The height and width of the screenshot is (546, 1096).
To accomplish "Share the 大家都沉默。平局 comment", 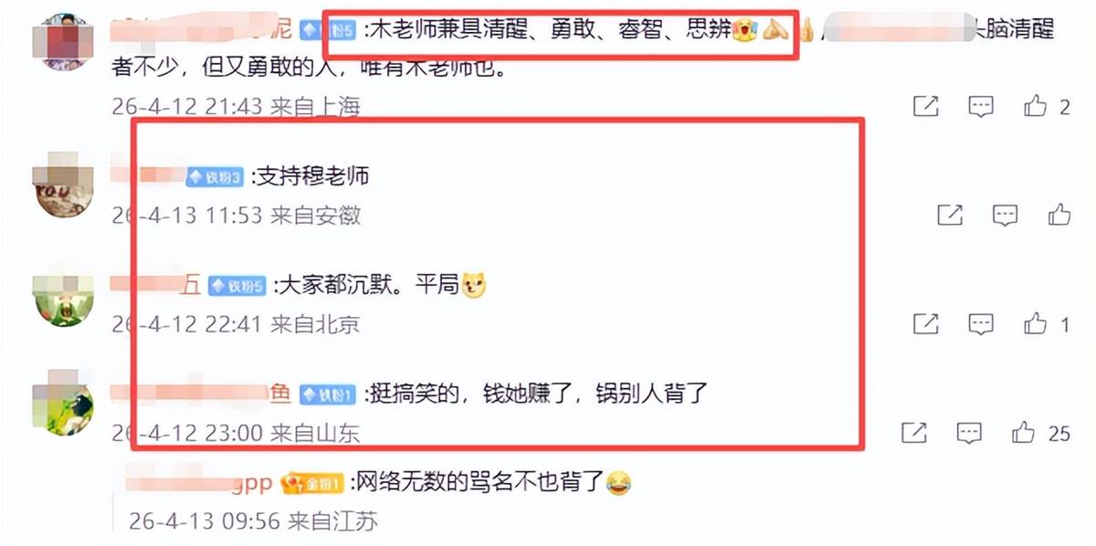I will click(926, 323).
